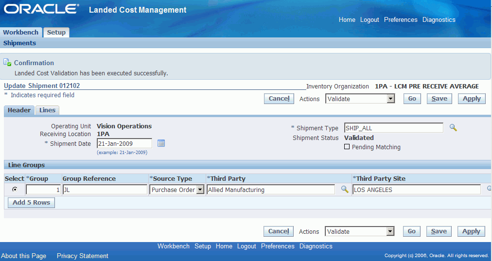Open the Shipment Date calendar picker
This screenshot has height=261, width=492.
pyautogui.click(x=161, y=143)
